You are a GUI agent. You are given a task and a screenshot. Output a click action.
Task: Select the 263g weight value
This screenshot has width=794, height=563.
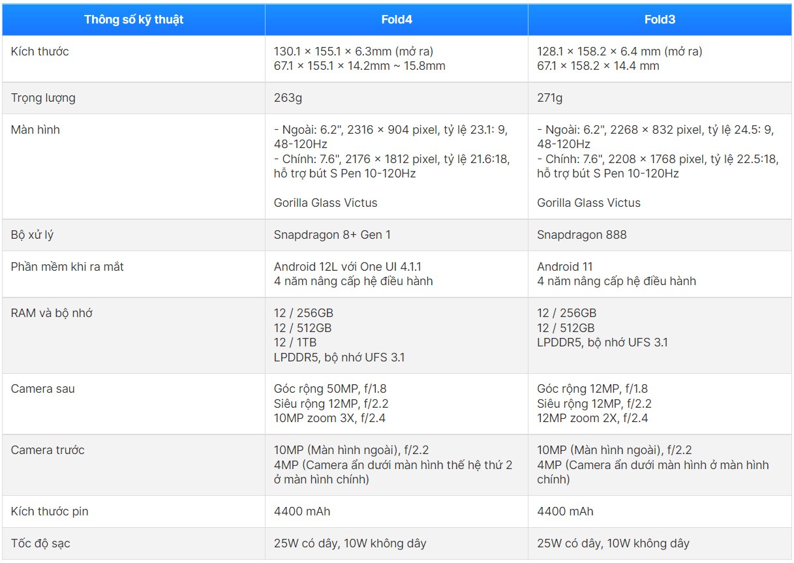[288, 98]
